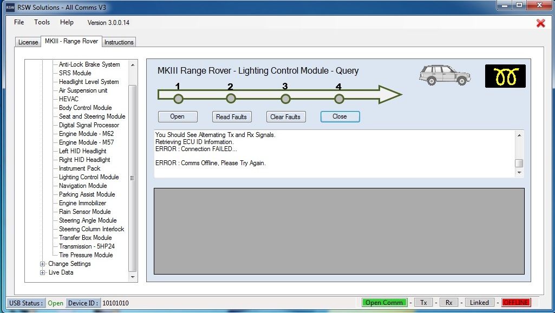555x313 pixels.
Task: Click the Range Rover vehicle image
Action: click(x=445, y=75)
